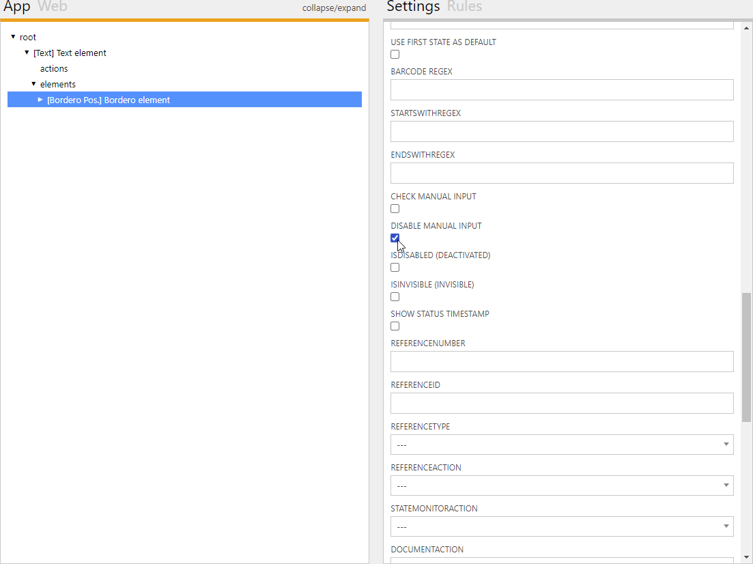The width and height of the screenshot is (753, 564).
Task: Enable Use First State As Default checkbox
Action: tap(395, 55)
